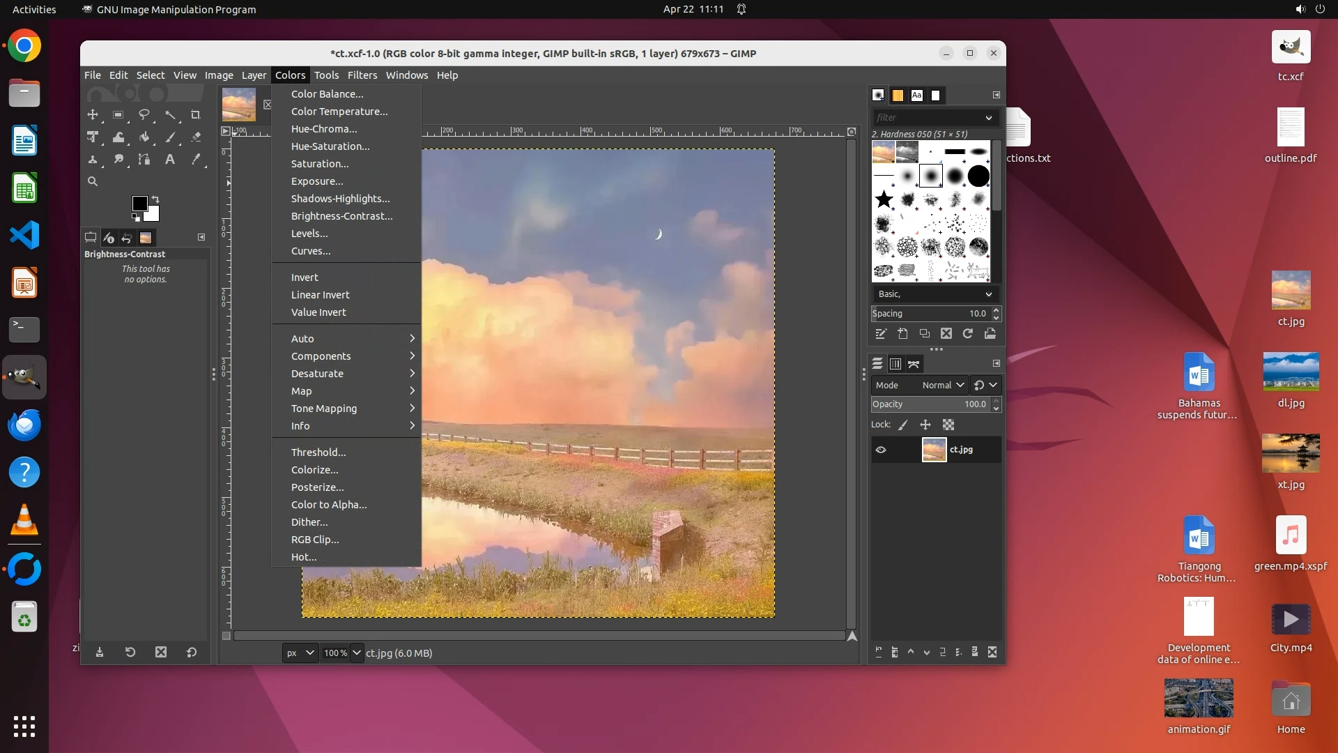The height and width of the screenshot is (753, 1338).
Task: Toggle lock pixels brush icon
Action: point(903,425)
